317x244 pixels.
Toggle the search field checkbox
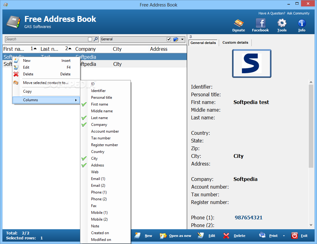[90, 39]
